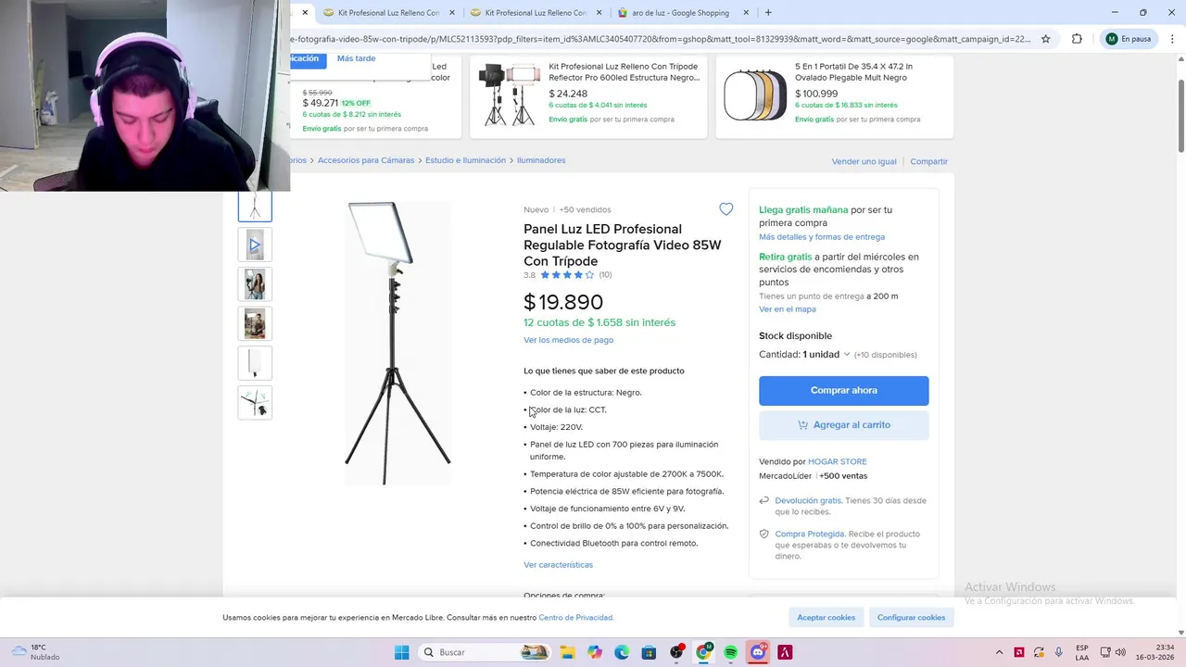Click 'Más tarde' link
The height and width of the screenshot is (667, 1186).
coord(356,58)
